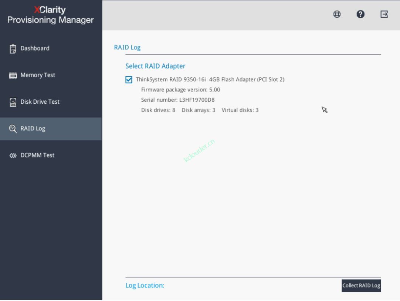Viewport: 400px width, 301px height.
Task: Click the Collect RAID Log button
Action: coord(361,286)
